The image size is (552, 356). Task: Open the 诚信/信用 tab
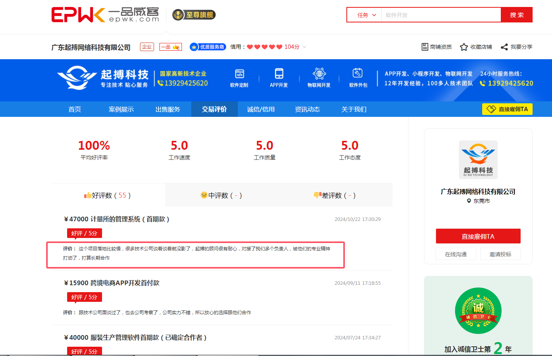pos(261,109)
